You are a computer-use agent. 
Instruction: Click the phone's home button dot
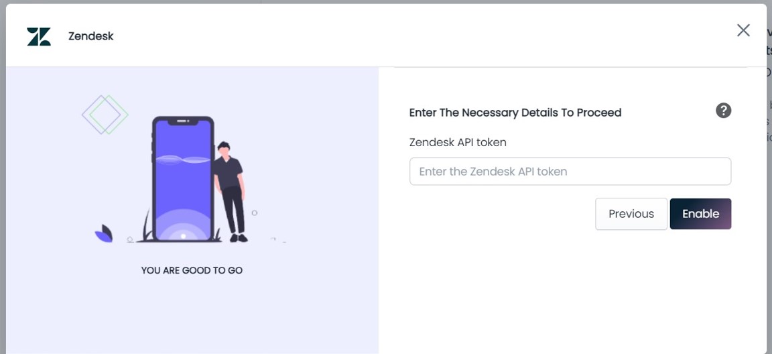click(183, 236)
